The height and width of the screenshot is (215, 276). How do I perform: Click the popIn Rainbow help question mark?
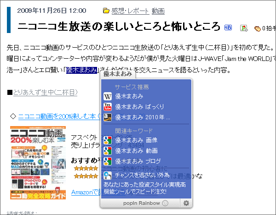coord(165,203)
